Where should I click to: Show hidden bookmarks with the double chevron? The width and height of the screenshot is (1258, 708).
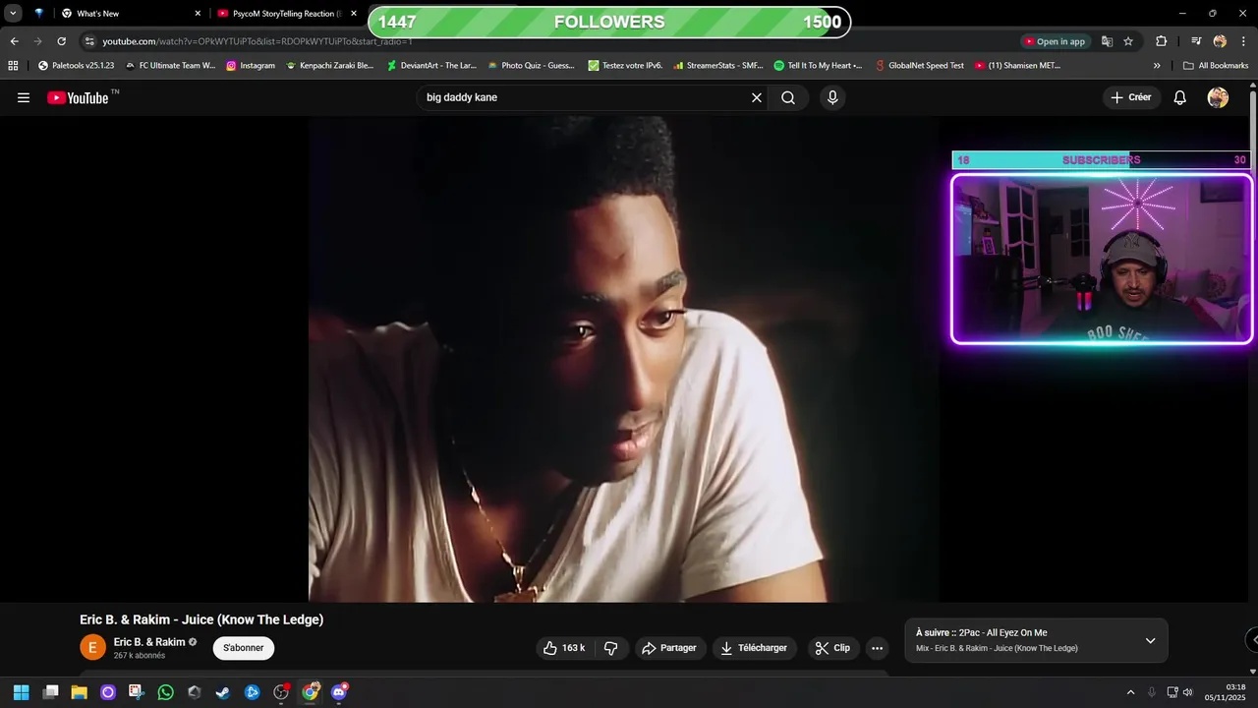1157,66
